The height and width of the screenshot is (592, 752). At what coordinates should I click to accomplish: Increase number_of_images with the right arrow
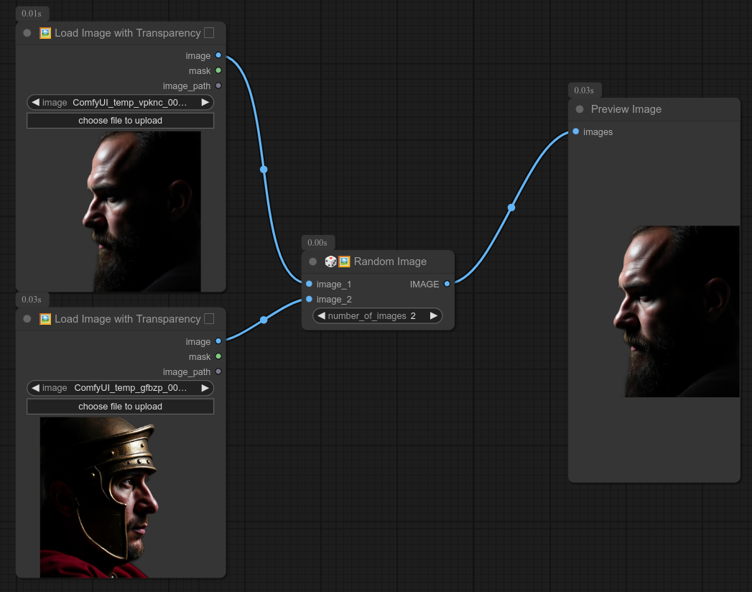coord(433,315)
